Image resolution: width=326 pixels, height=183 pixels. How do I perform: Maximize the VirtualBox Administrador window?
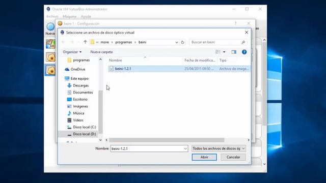[247, 9]
